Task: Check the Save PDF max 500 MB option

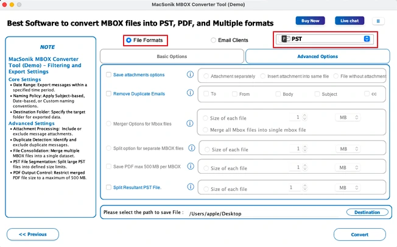Action: 108,166
